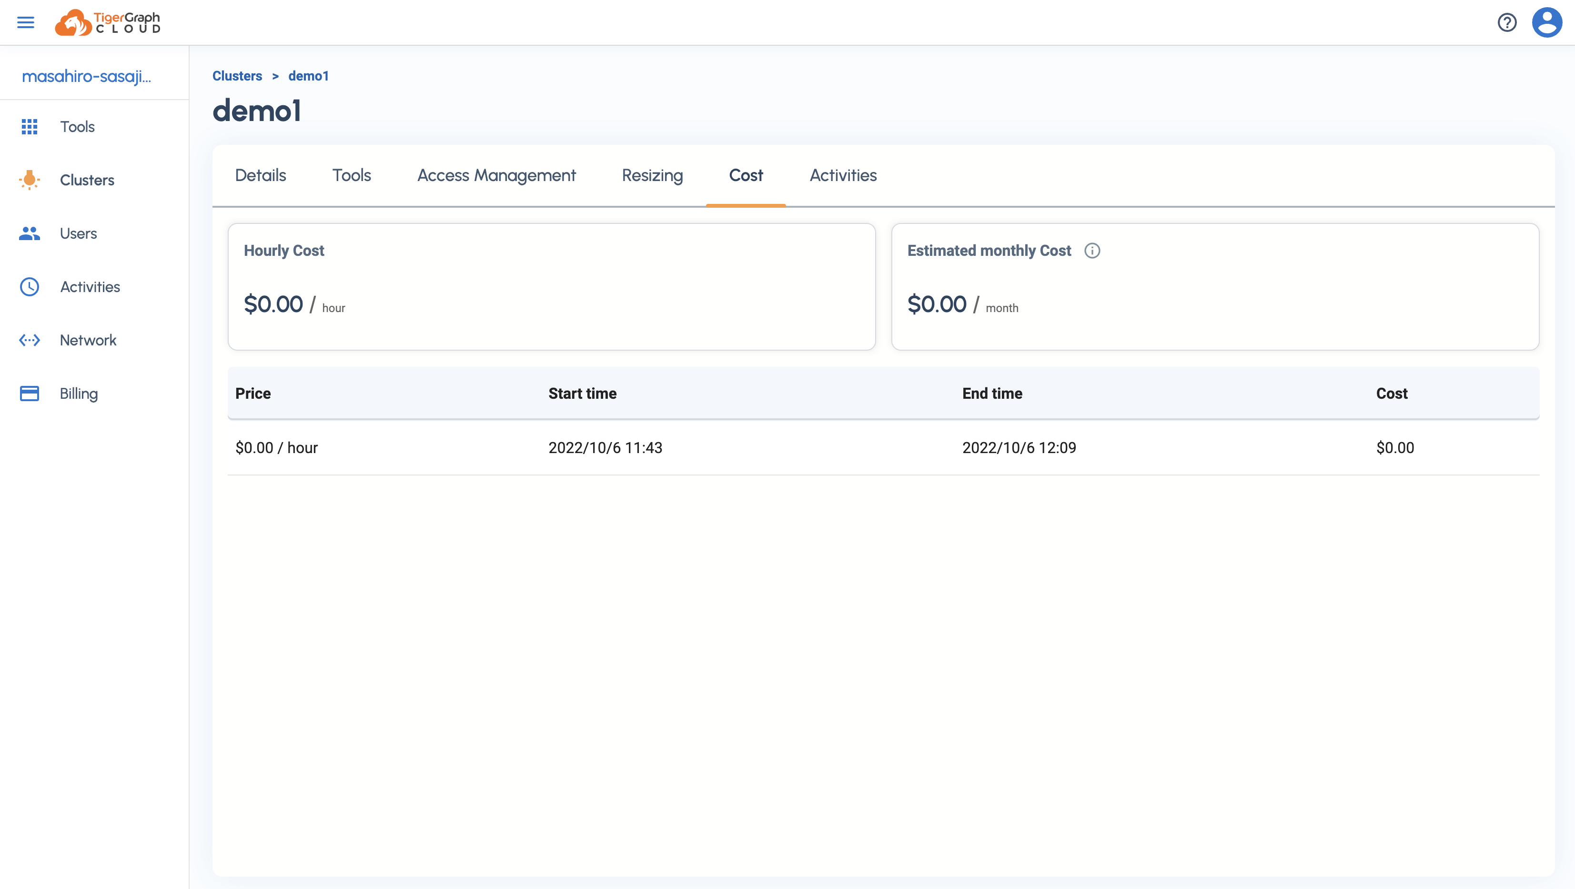This screenshot has width=1575, height=889.
Task: Switch to the Access Management tab
Action: pos(496,175)
